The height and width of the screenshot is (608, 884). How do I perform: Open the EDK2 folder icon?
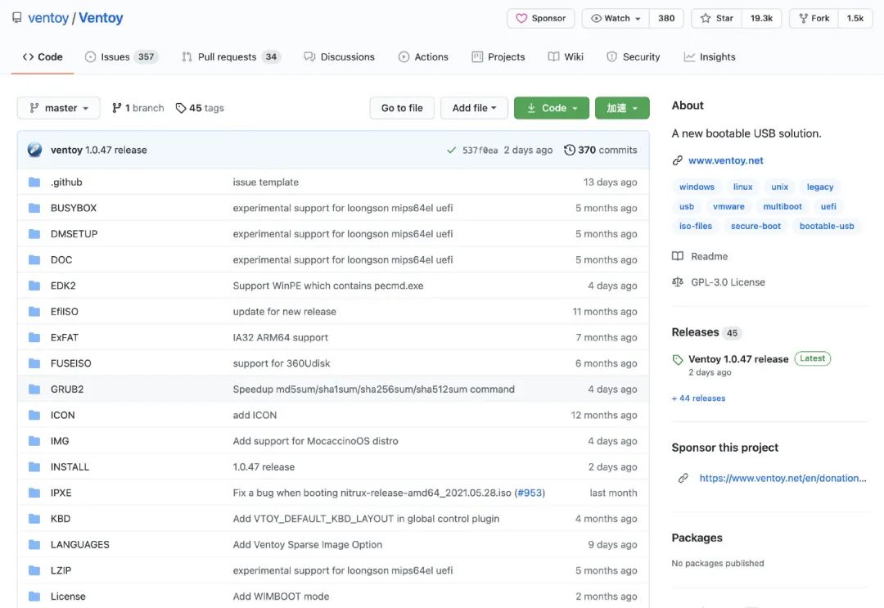(34, 286)
